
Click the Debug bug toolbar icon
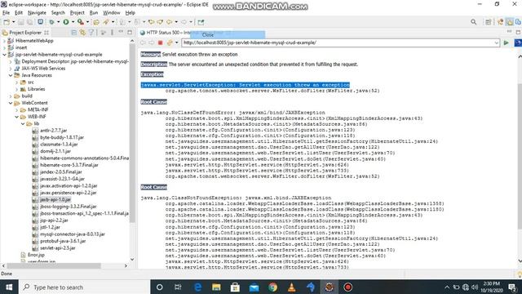51,22
